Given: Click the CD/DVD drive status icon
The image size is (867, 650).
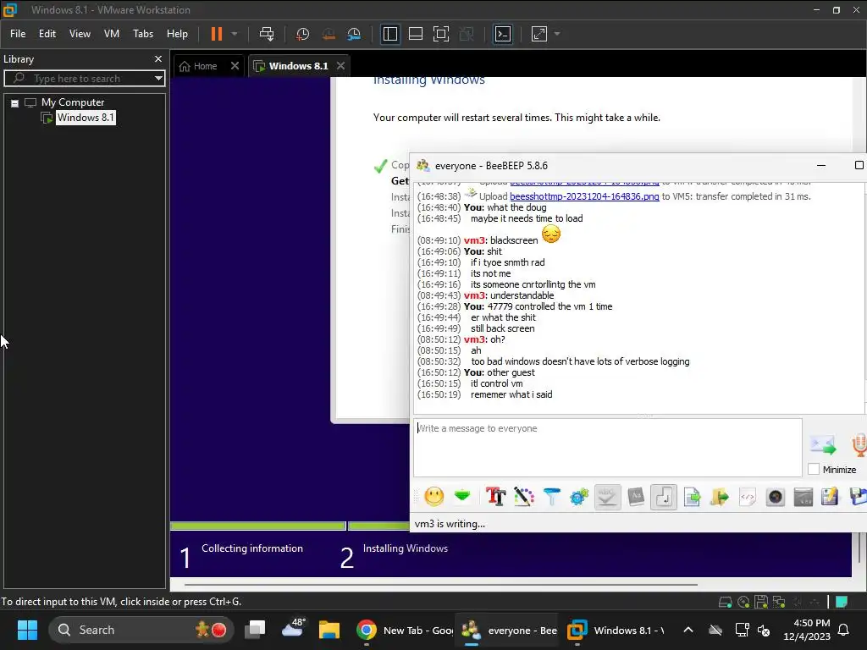Looking at the screenshot, I should [743, 602].
